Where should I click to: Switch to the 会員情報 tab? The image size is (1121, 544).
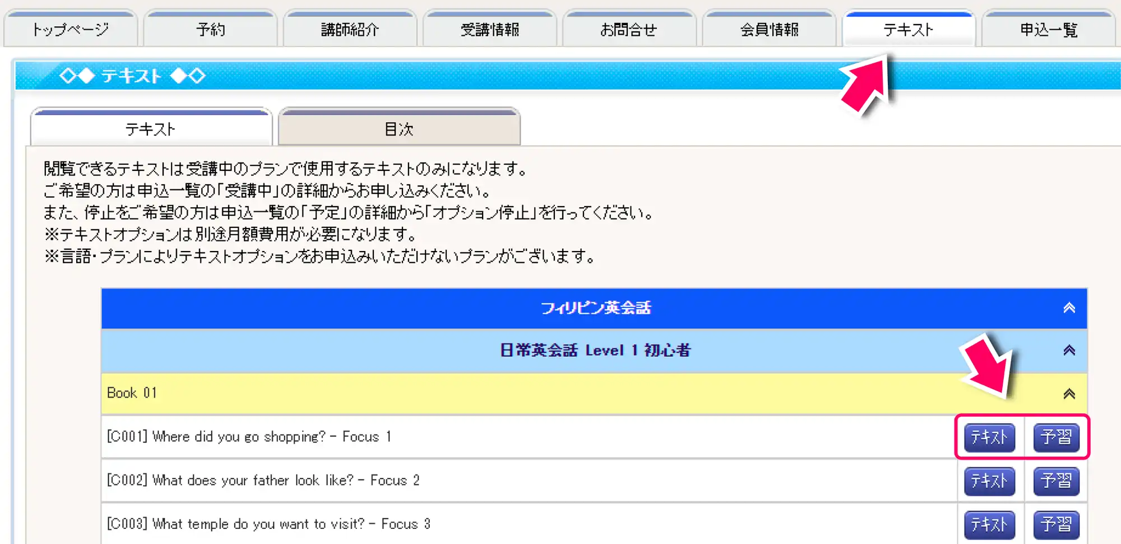769,30
